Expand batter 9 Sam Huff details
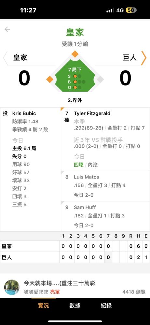 pos(105,216)
